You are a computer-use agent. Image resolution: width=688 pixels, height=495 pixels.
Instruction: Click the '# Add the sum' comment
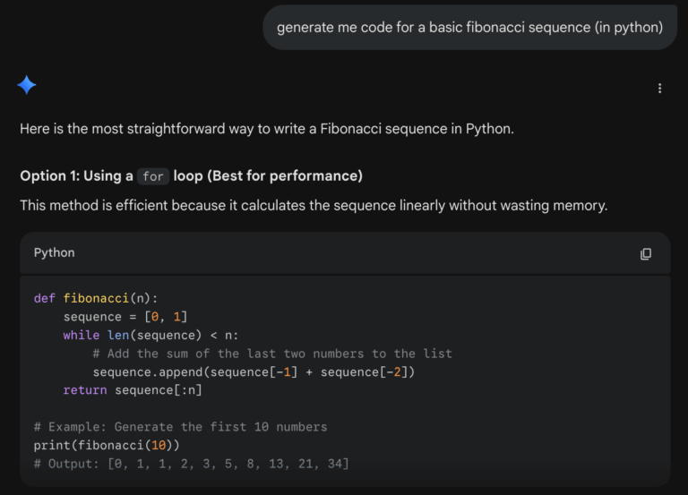[272, 354]
